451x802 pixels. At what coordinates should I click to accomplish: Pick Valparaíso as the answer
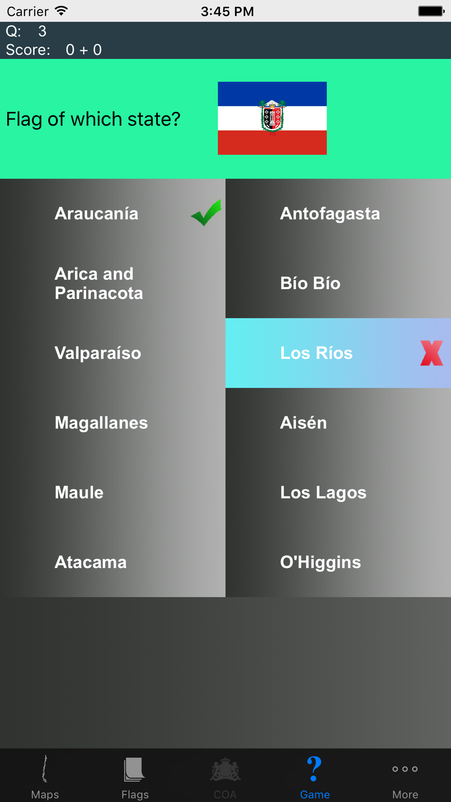click(x=113, y=353)
